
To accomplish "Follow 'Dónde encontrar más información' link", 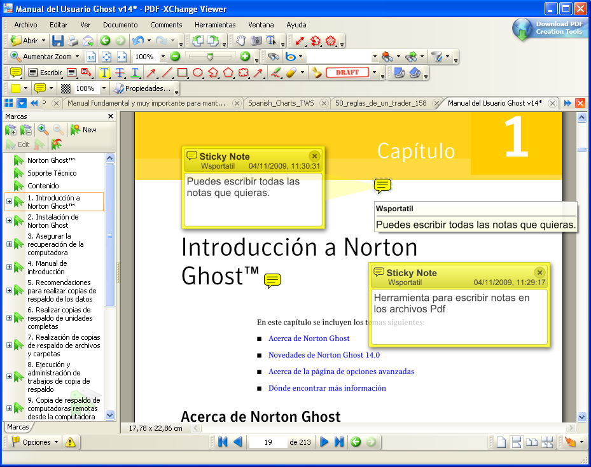I will click(x=327, y=388).
